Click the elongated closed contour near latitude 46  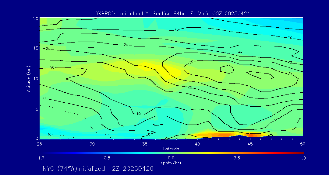pyautogui.click(x=260, y=75)
